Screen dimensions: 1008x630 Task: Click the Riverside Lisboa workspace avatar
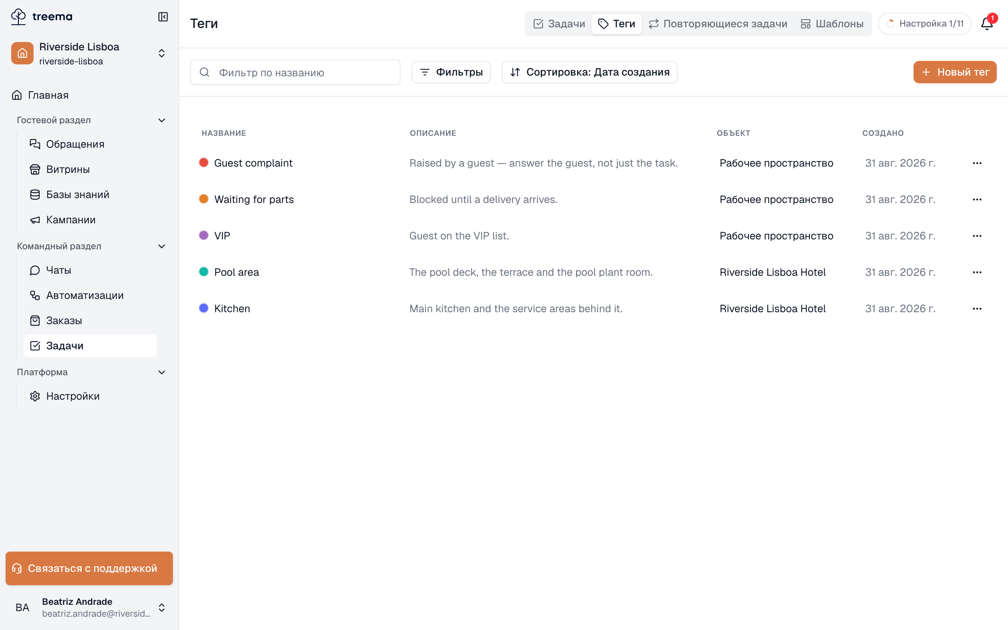pyautogui.click(x=22, y=53)
